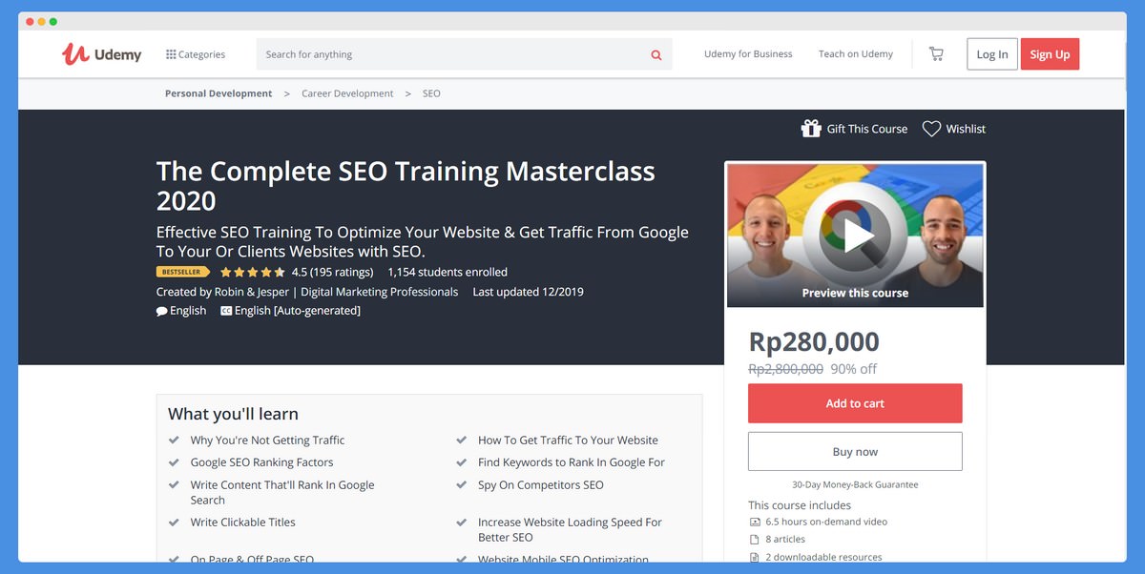
Task: Go to Personal Development breadcrumb
Action: pyautogui.click(x=219, y=93)
